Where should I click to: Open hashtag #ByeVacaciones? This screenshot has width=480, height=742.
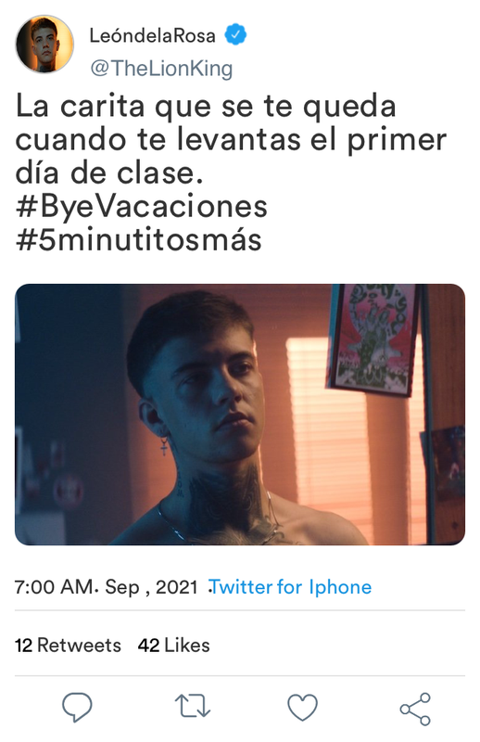coord(142,207)
